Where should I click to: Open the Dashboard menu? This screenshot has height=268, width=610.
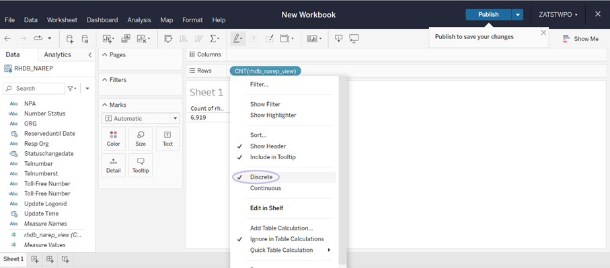[102, 19]
